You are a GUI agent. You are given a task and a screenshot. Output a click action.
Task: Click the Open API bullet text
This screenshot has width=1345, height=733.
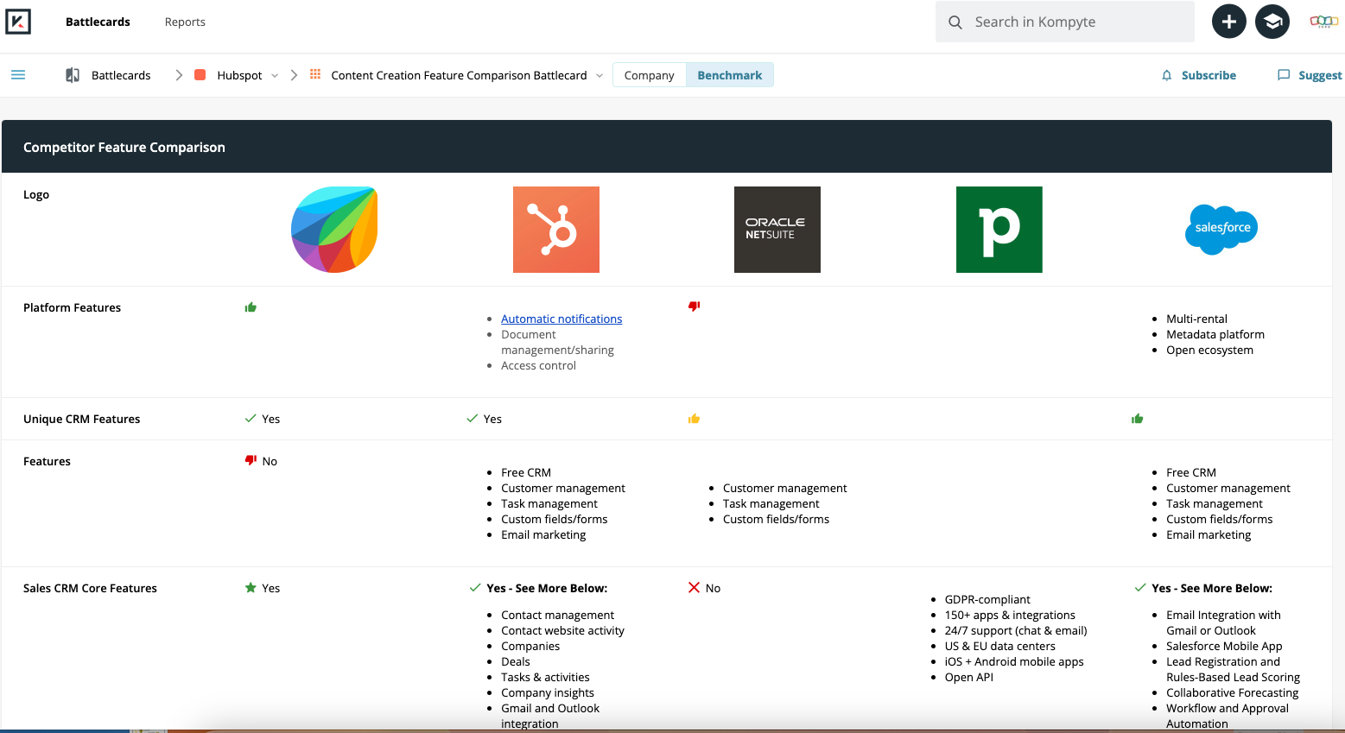pos(969,677)
